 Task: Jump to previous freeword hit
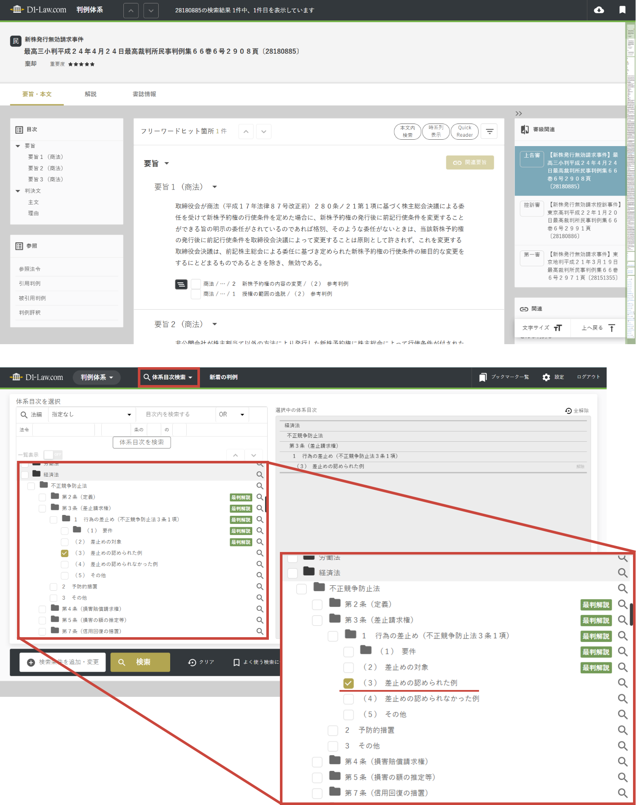click(246, 131)
